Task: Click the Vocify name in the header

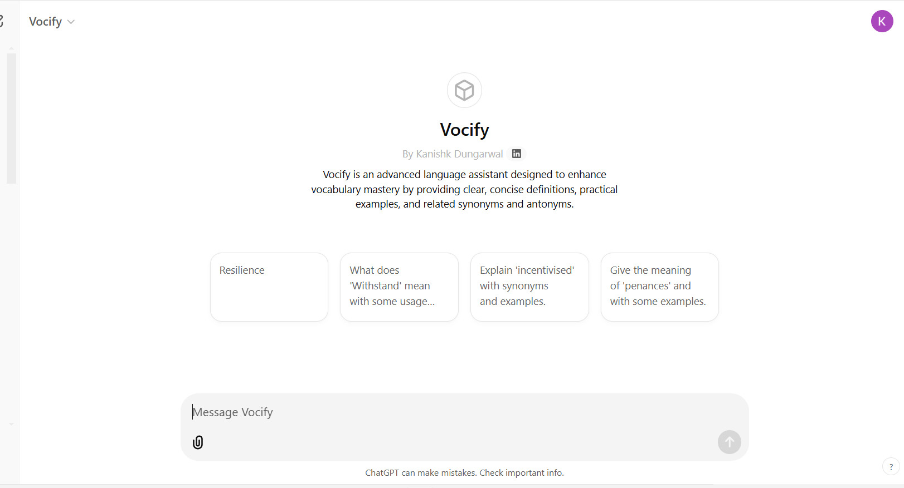Action: pos(46,22)
